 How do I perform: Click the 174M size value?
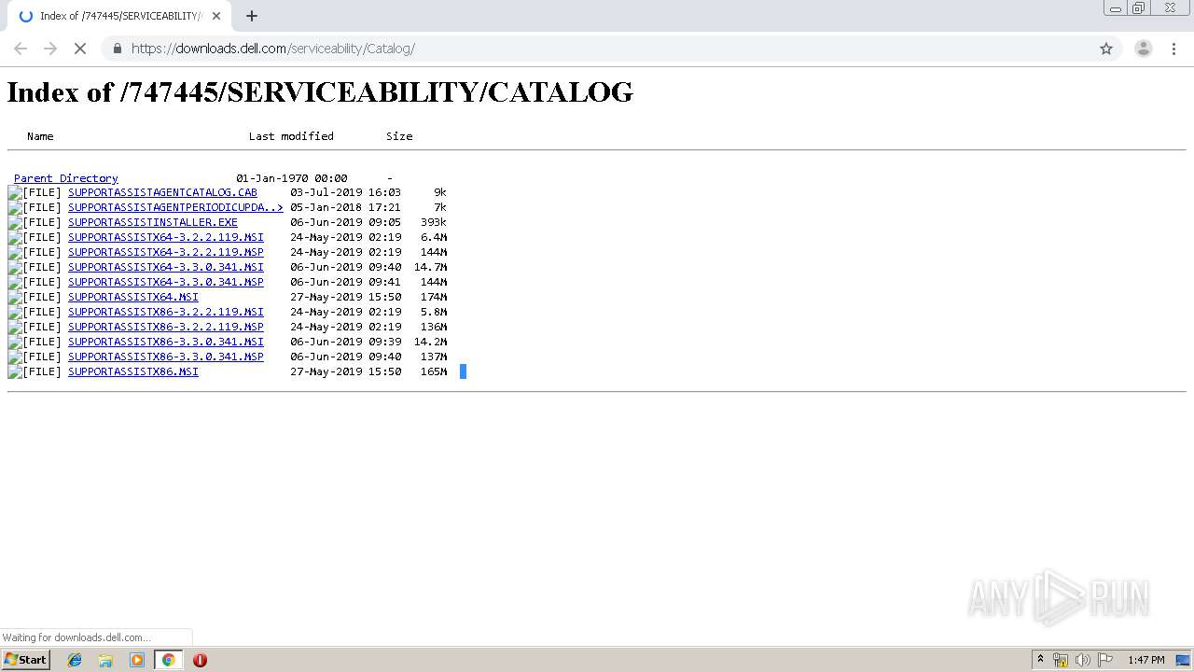pos(433,298)
